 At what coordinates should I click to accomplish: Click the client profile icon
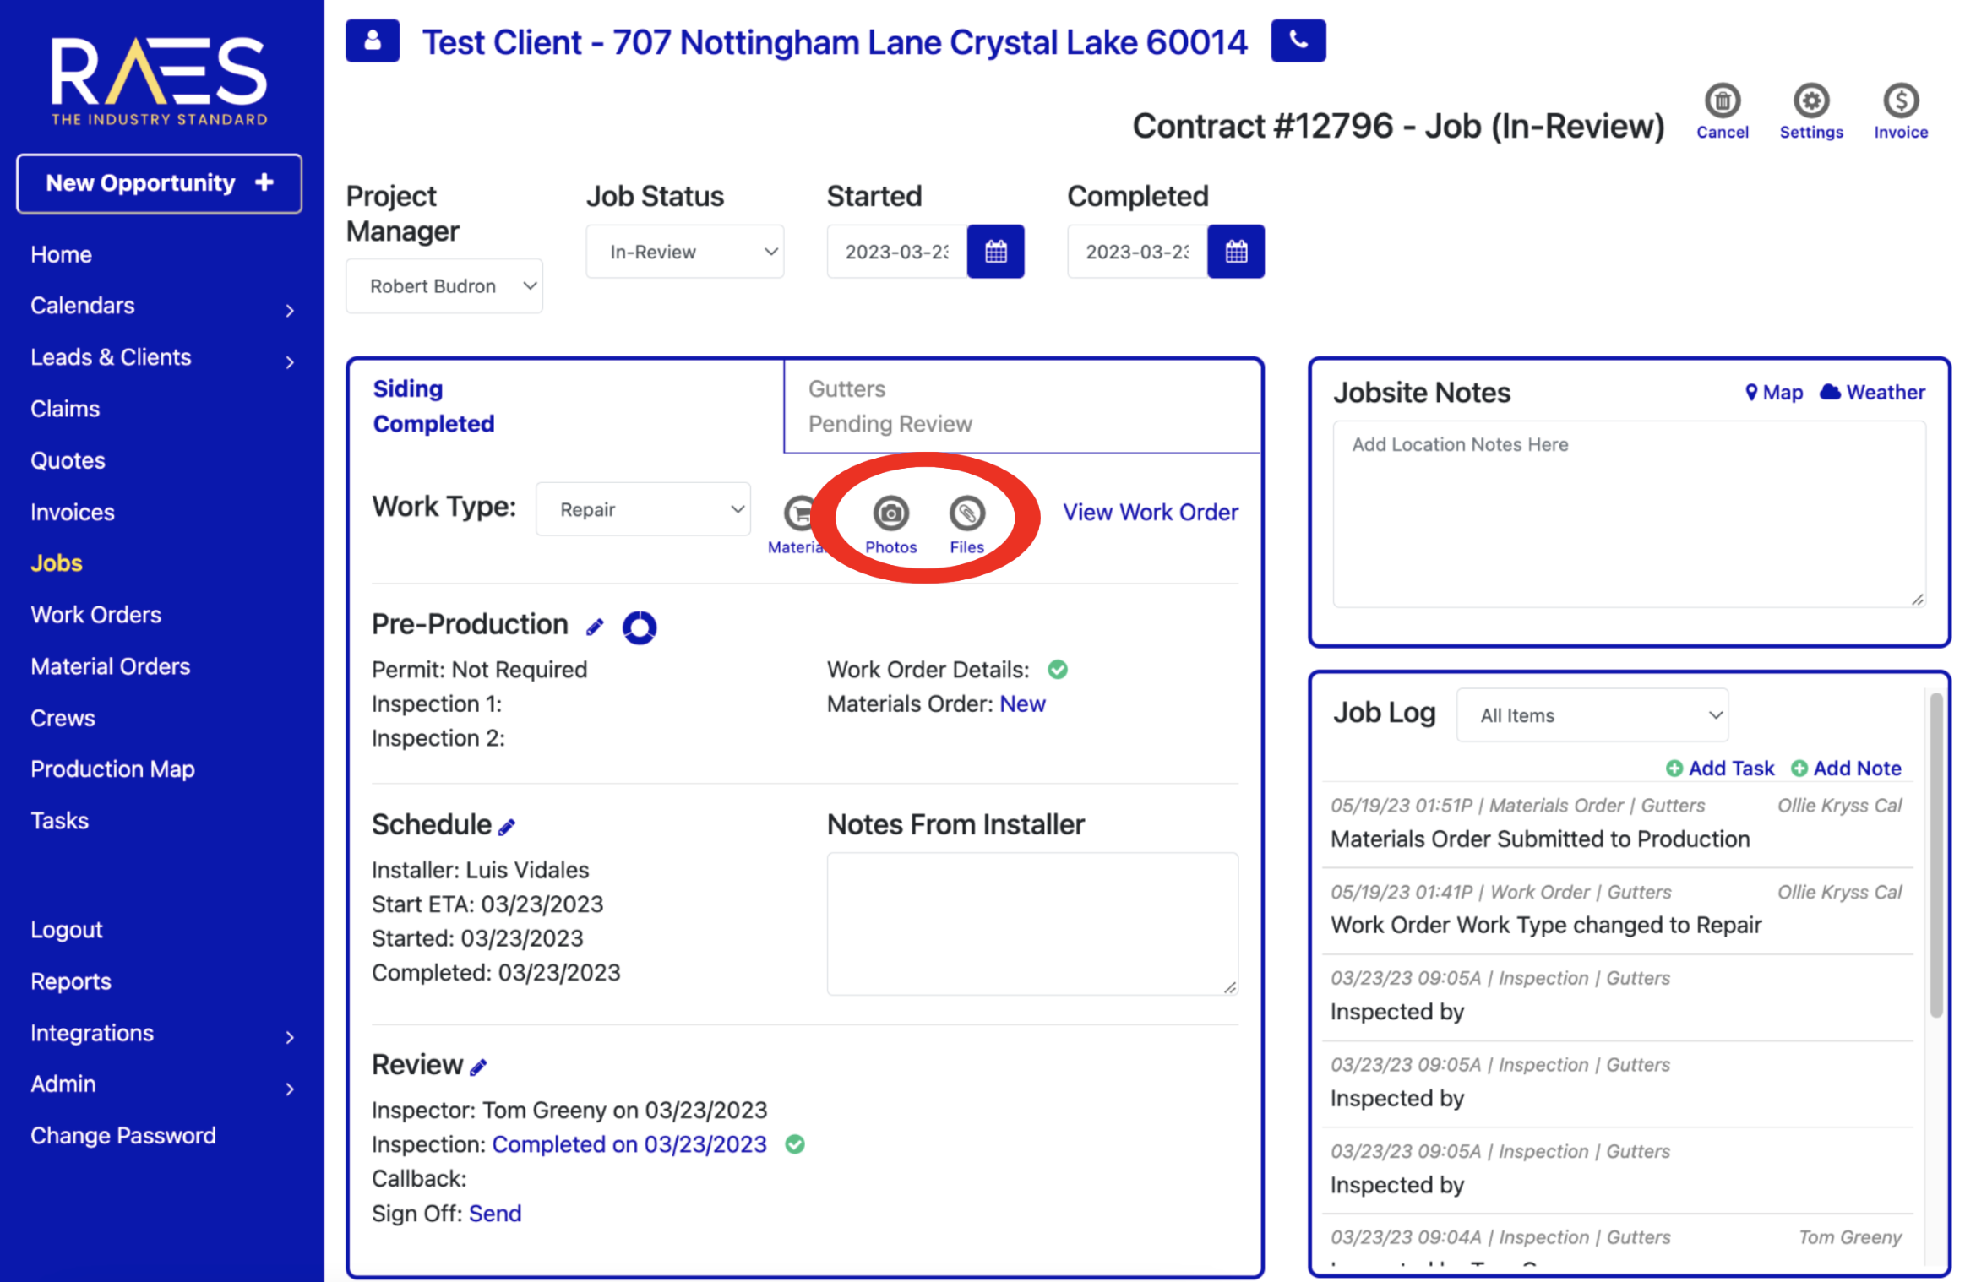point(372,41)
